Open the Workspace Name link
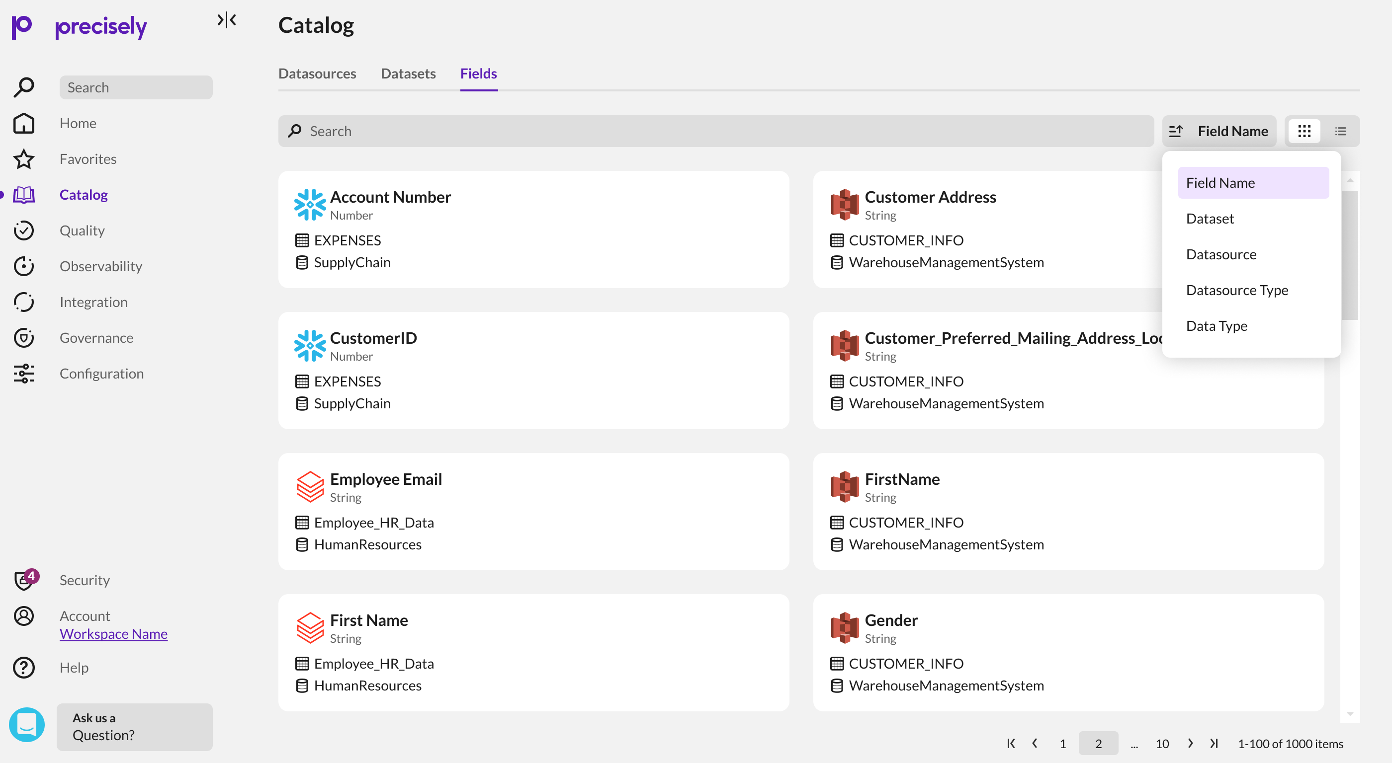Viewport: 1392px width, 763px height. 113,634
